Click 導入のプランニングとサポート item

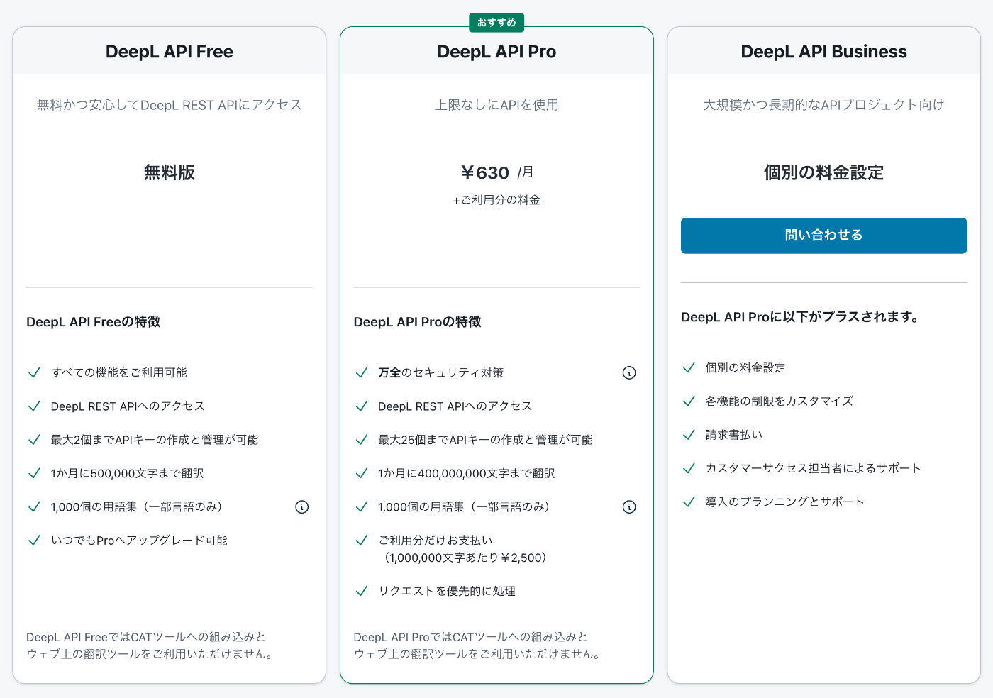click(784, 502)
